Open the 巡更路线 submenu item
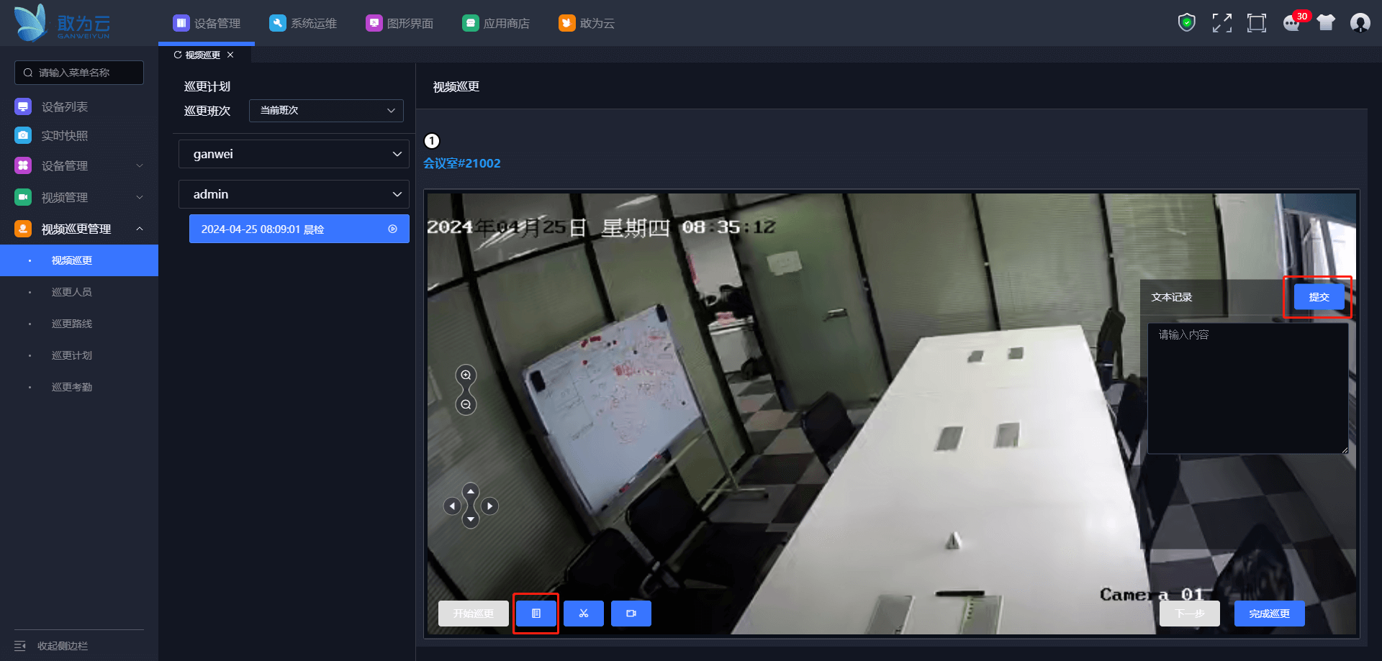This screenshot has width=1382, height=661. (72, 324)
